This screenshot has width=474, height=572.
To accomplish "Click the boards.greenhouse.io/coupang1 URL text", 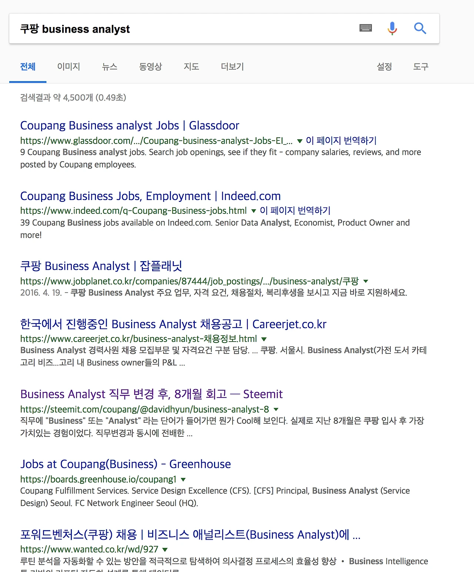I will (98, 479).
